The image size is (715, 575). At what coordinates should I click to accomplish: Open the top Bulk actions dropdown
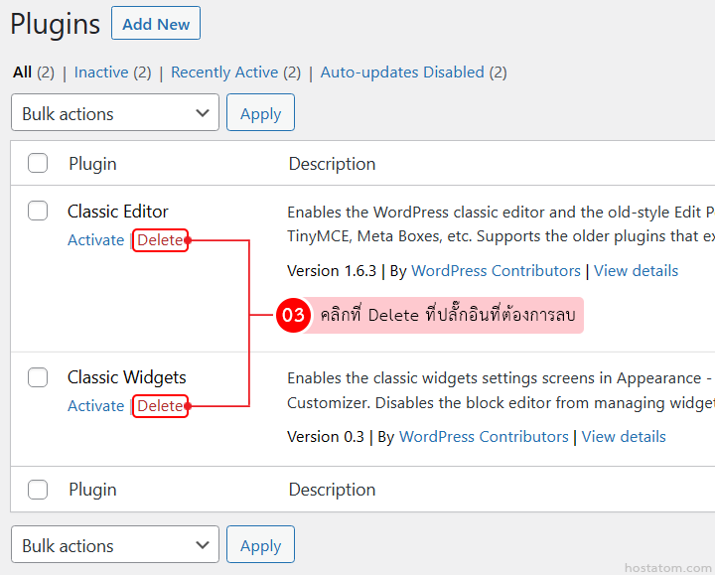pos(115,113)
